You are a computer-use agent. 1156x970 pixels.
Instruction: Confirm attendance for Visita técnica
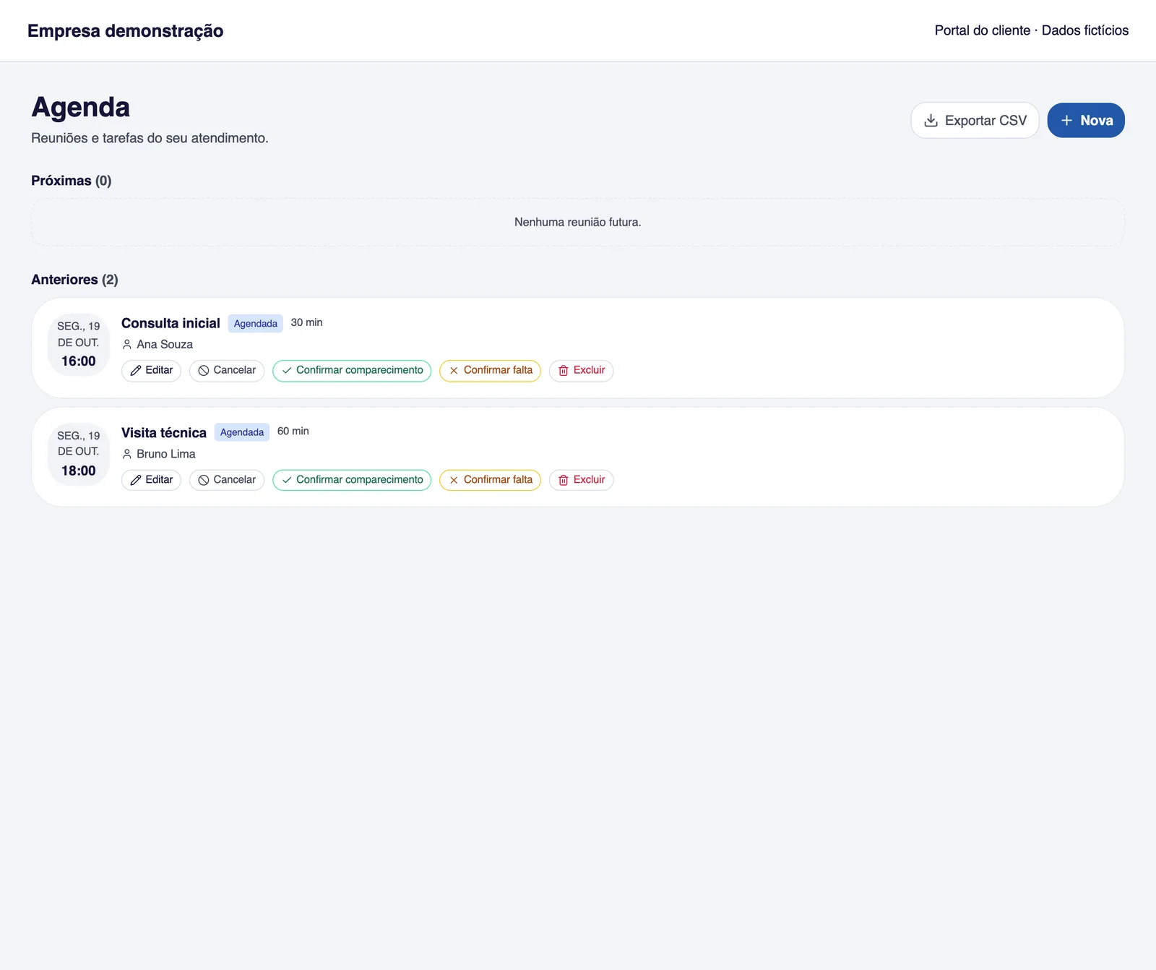(x=352, y=480)
